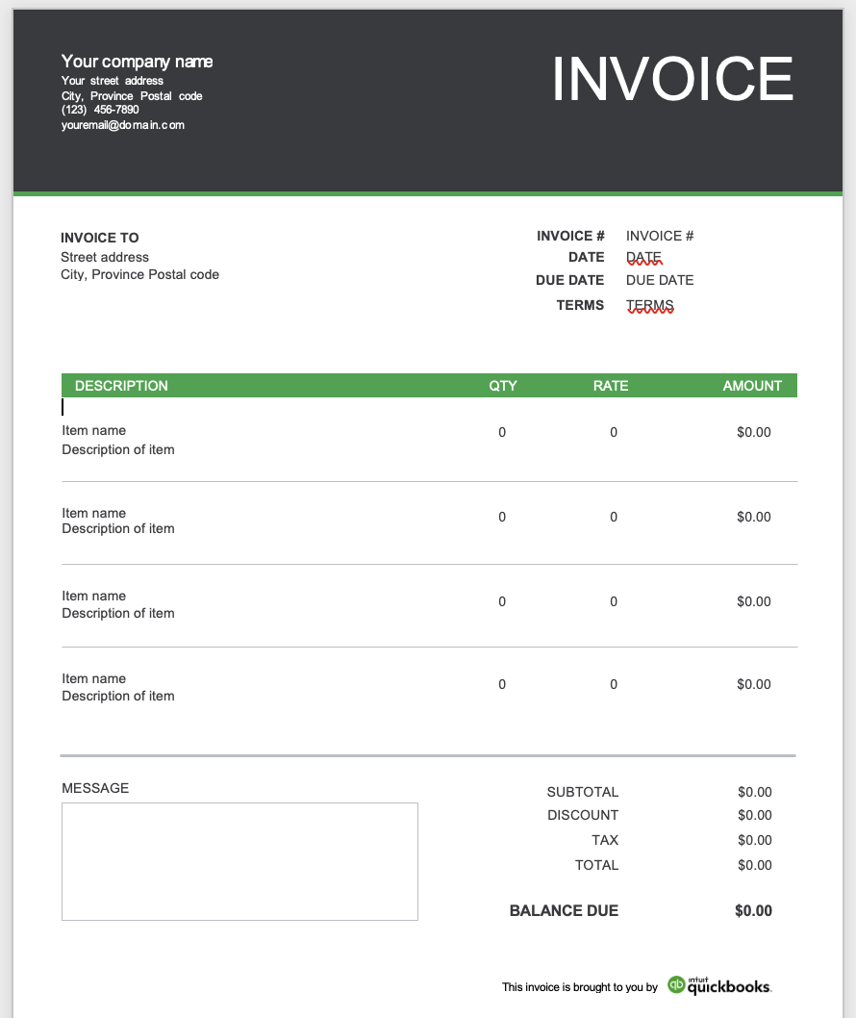The width and height of the screenshot is (856, 1018).
Task: Click the phone number (123) 456-7890
Action: click(100, 110)
